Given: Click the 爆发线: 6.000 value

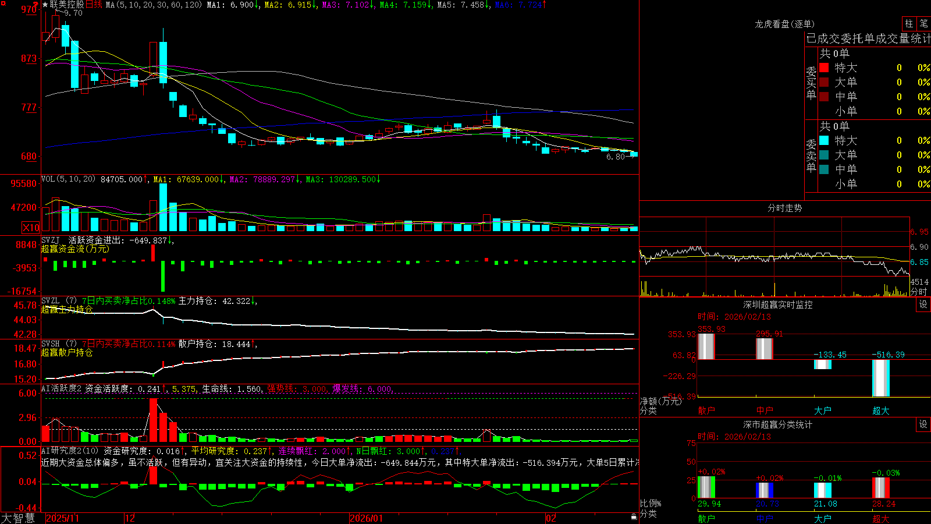Looking at the screenshot, I should (x=363, y=388).
